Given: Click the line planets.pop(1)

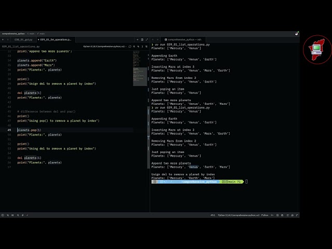Looking at the screenshot, I should pos(29,130).
